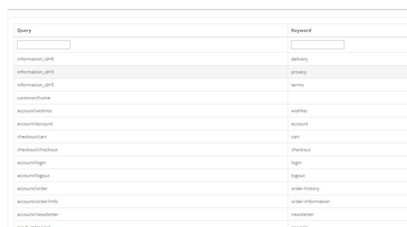The width and height of the screenshot is (407, 227).
Task: Click the account/order/info query cell
Action: (x=151, y=201)
